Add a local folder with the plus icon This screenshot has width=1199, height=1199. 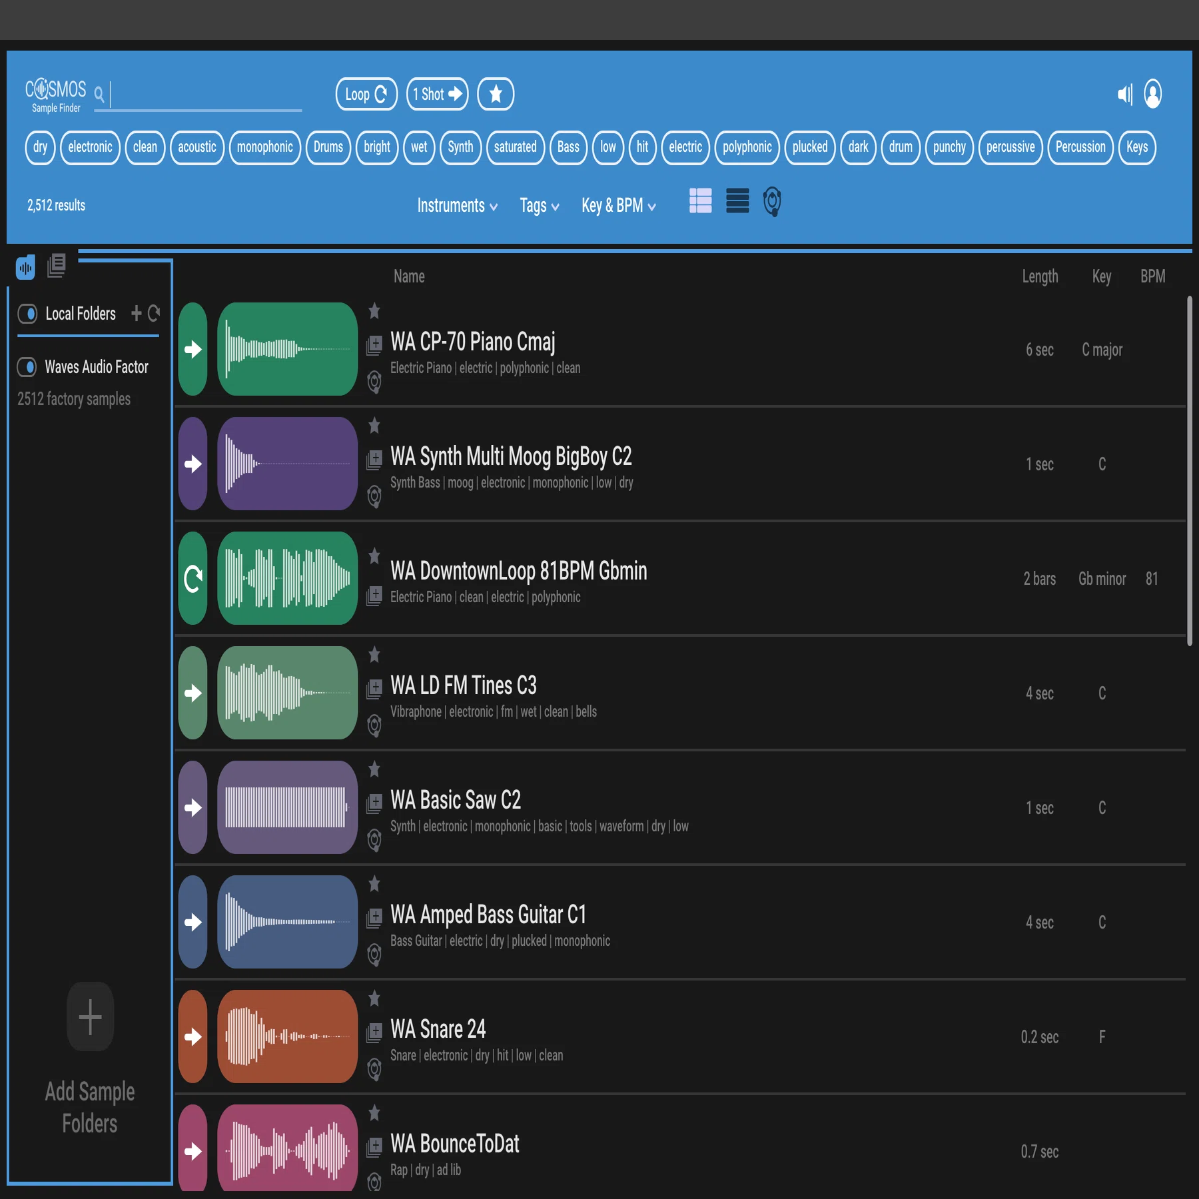[137, 313]
